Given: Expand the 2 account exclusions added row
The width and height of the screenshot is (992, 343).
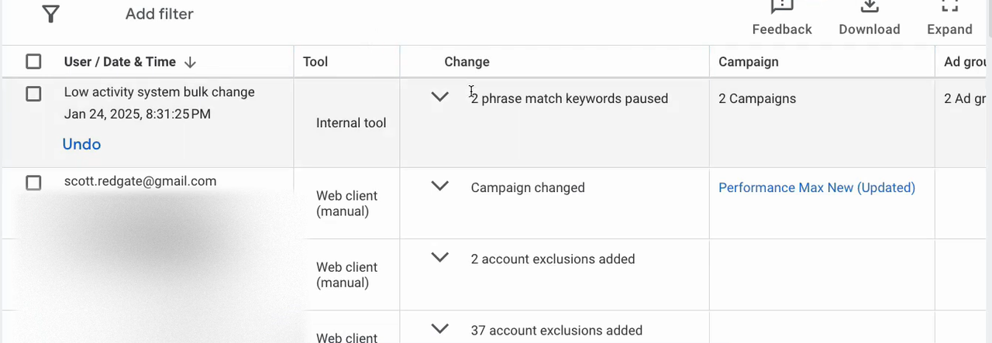Looking at the screenshot, I should click(439, 258).
